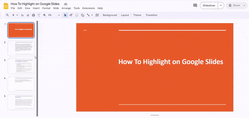Open the search menus magnifier icon
This screenshot has width=249, height=118.
pyautogui.click(x=7, y=15)
